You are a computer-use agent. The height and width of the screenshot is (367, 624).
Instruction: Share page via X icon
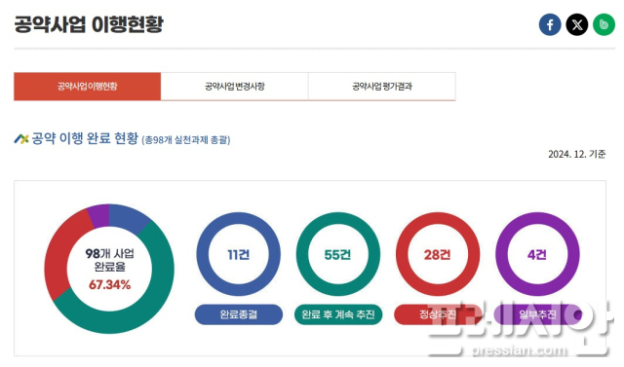coord(577,24)
